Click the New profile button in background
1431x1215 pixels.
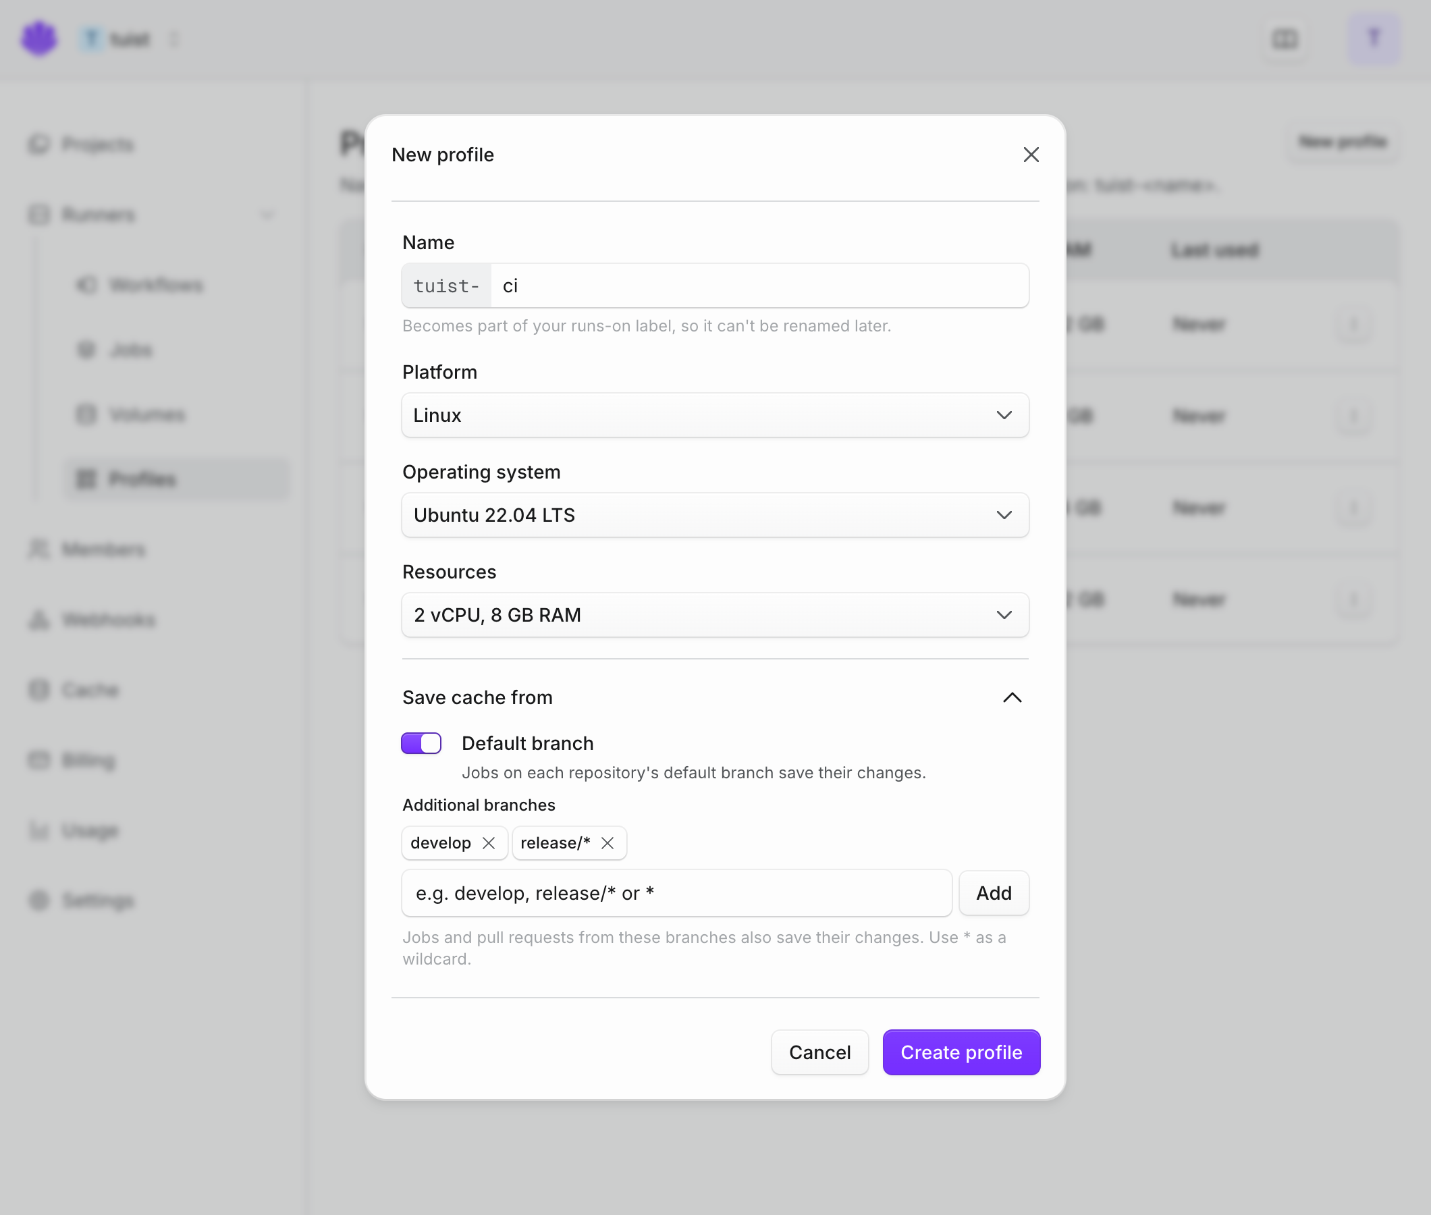click(x=1342, y=142)
